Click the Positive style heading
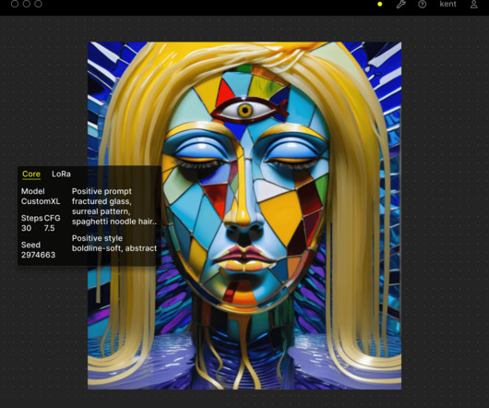Image resolution: width=489 pixels, height=408 pixels. 97,238
